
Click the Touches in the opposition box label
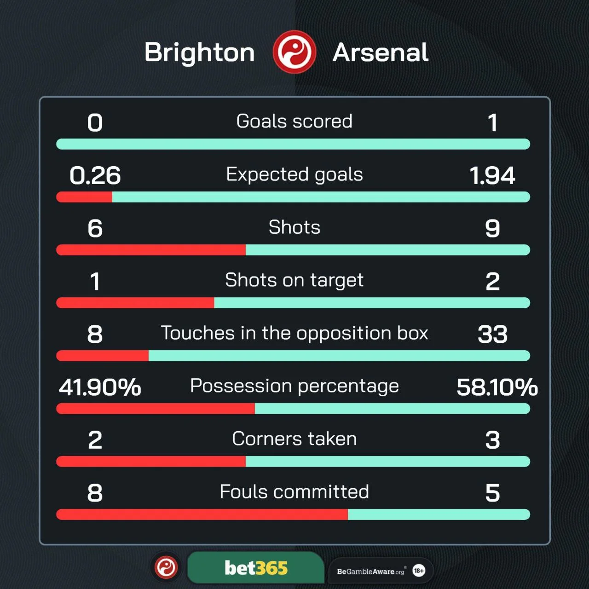pos(294,333)
